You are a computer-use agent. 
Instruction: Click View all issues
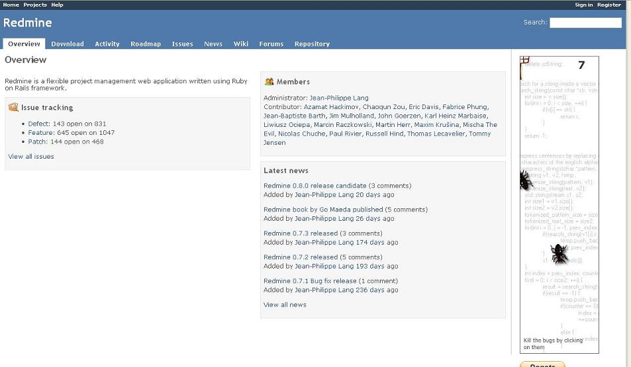(x=31, y=156)
